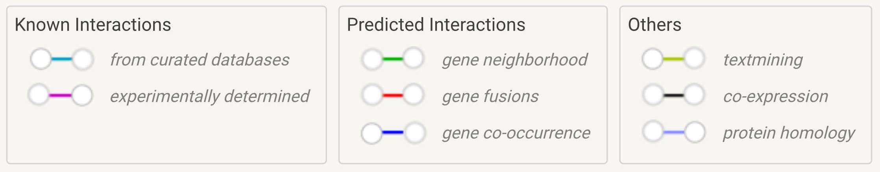Click the co-expression black edge icon

[x=673, y=95]
